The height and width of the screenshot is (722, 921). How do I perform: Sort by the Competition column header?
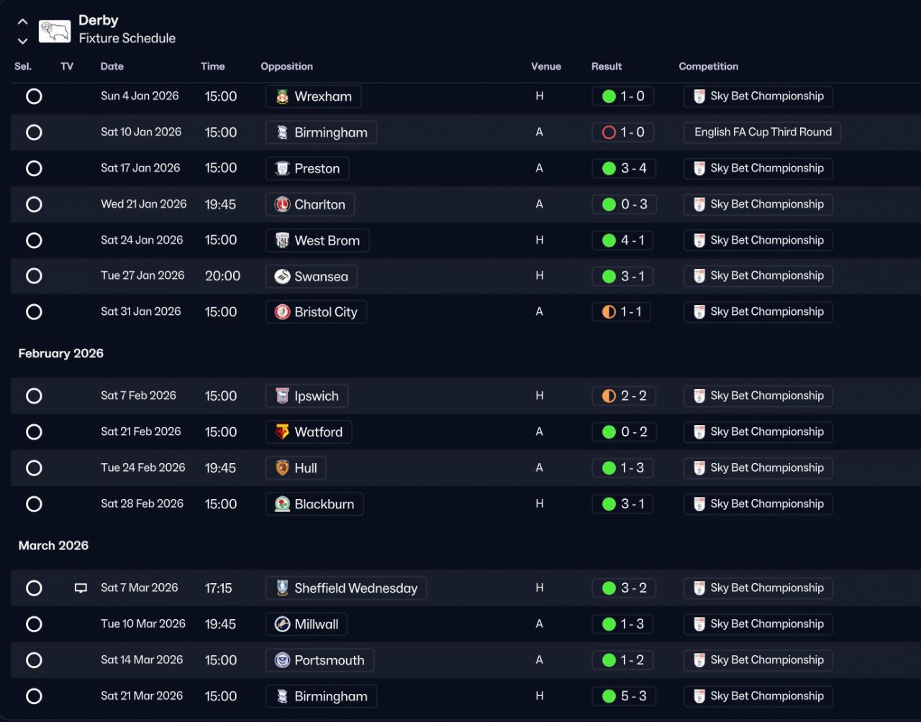pyautogui.click(x=708, y=66)
